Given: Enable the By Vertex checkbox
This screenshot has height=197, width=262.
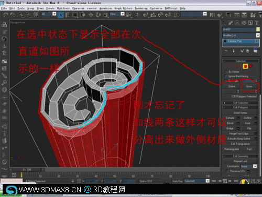Looking at the screenshot, I should point(226,72).
